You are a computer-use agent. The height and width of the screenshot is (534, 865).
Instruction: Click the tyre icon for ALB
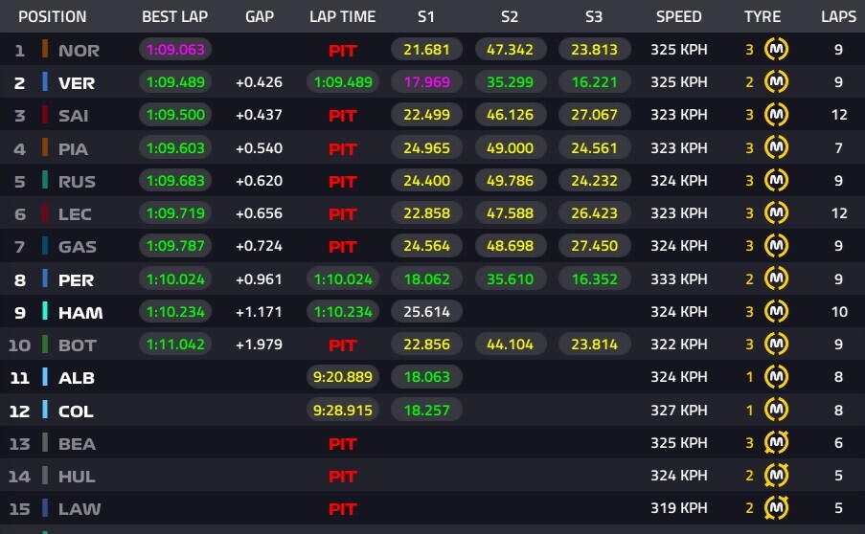pyautogui.click(x=777, y=377)
